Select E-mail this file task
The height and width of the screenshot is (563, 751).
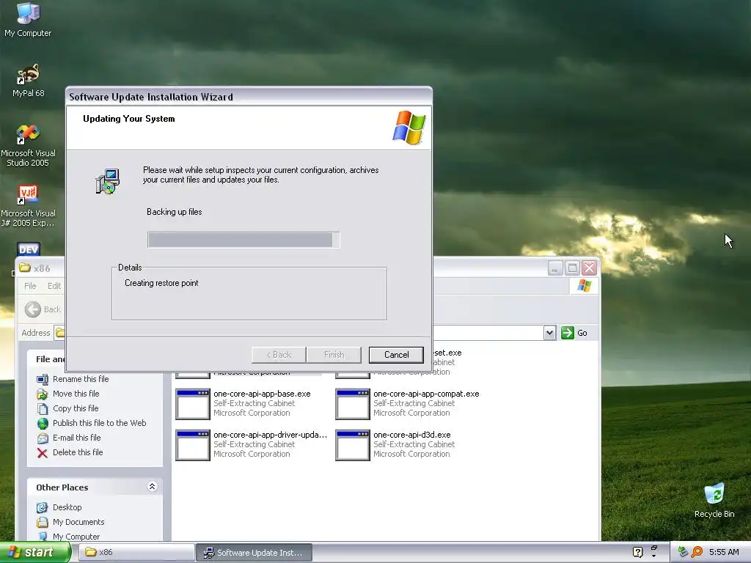(x=76, y=438)
